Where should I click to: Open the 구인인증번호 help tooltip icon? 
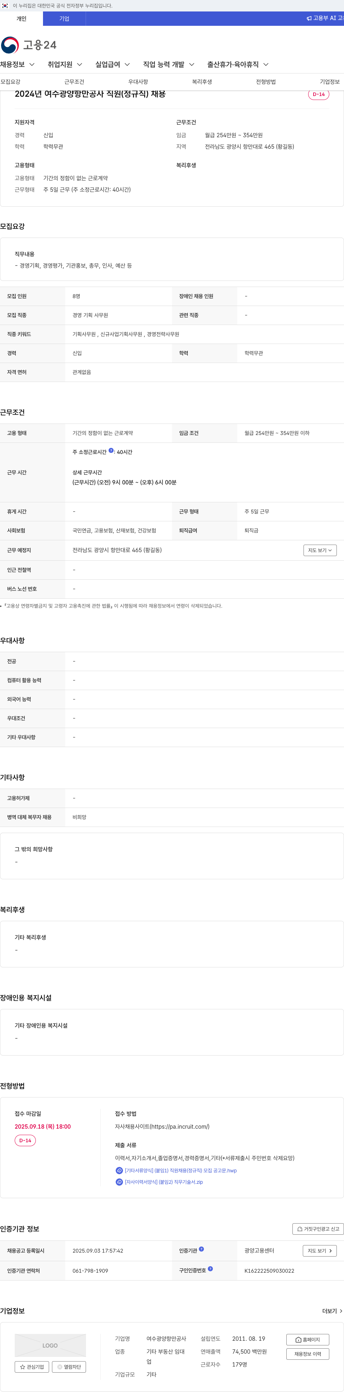click(210, 1269)
